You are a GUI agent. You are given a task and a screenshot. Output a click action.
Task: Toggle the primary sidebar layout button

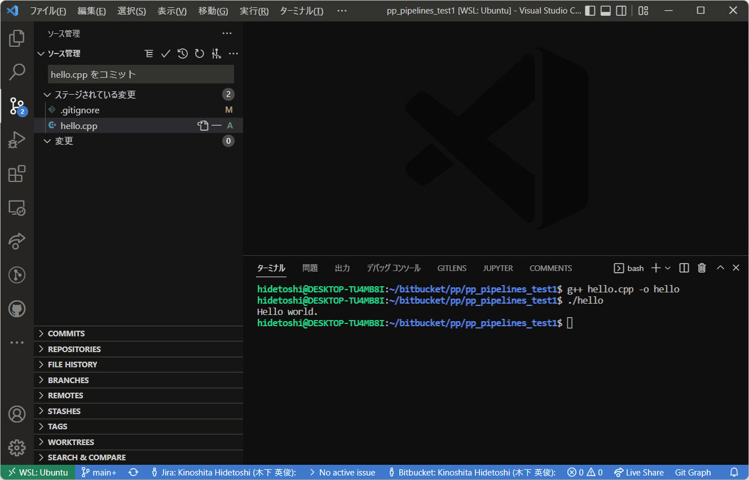[590, 11]
